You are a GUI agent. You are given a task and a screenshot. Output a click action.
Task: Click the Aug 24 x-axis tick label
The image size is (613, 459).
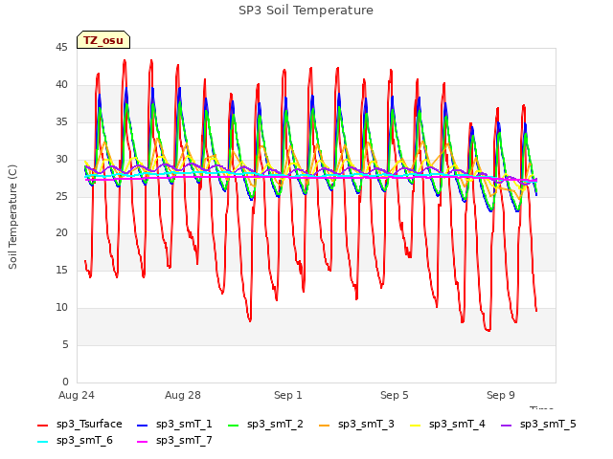tap(77, 395)
